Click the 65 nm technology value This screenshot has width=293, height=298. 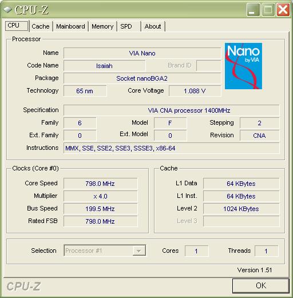pyautogui.click(x=85, y=91)
